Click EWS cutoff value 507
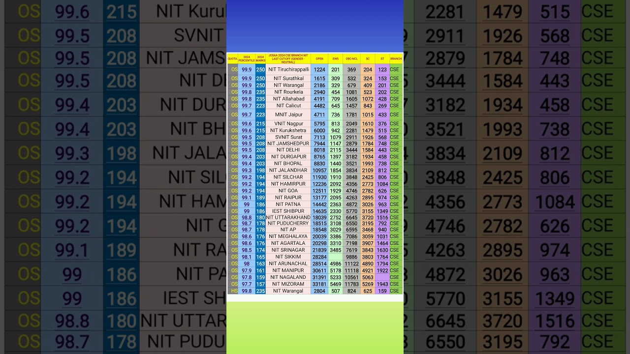The image size is (630, 354). pos(336,291)
